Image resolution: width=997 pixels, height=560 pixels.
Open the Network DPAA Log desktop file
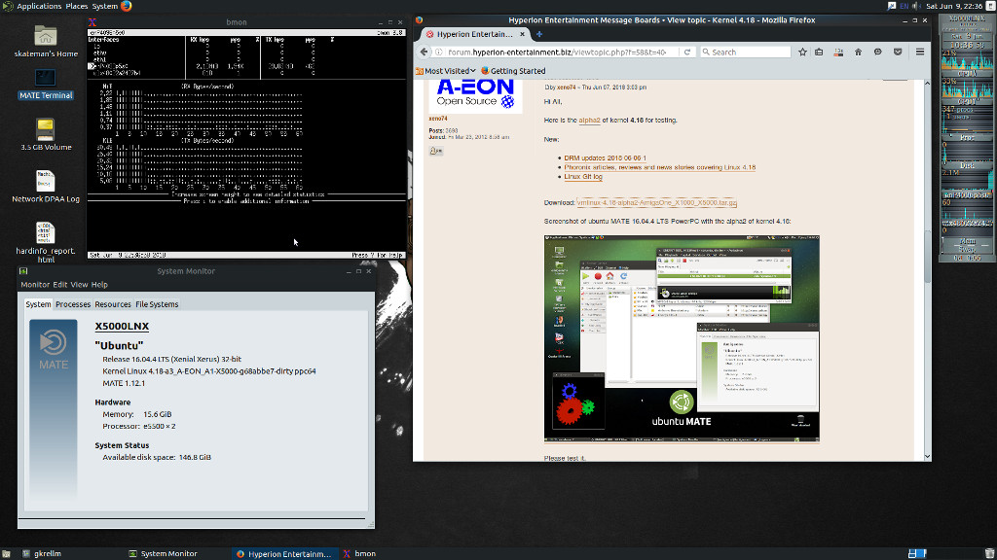pyautogui.click(x=46, y=186)
